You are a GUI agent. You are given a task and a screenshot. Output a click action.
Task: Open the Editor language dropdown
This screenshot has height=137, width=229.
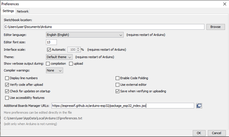click(x=85, y=35)
